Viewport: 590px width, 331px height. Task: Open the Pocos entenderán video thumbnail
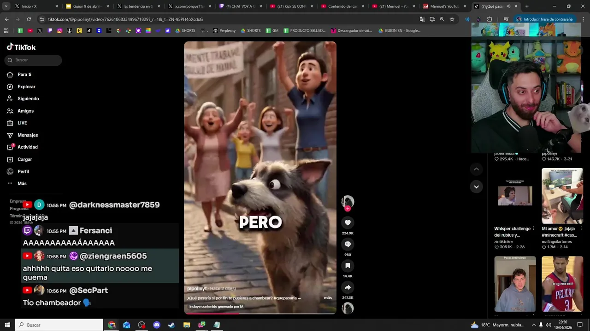tap(515, 284)
